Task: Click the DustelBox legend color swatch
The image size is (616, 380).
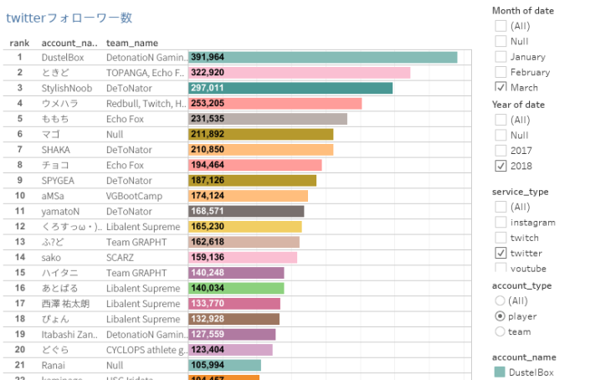Action: point(501,372)
